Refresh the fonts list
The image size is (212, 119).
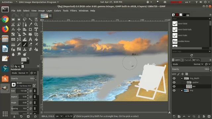(x=191, y=55)
